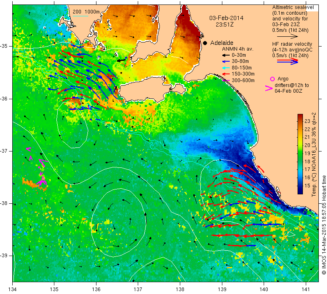Click the latitude -37 axis label

tap(4, 151)
